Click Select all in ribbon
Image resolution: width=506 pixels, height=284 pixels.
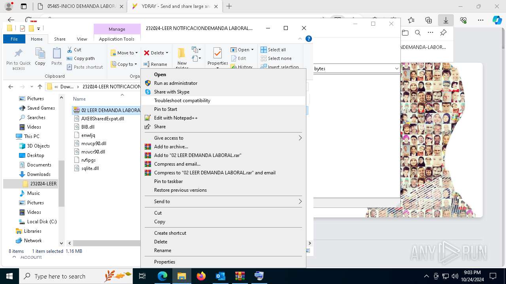[273, 50]
